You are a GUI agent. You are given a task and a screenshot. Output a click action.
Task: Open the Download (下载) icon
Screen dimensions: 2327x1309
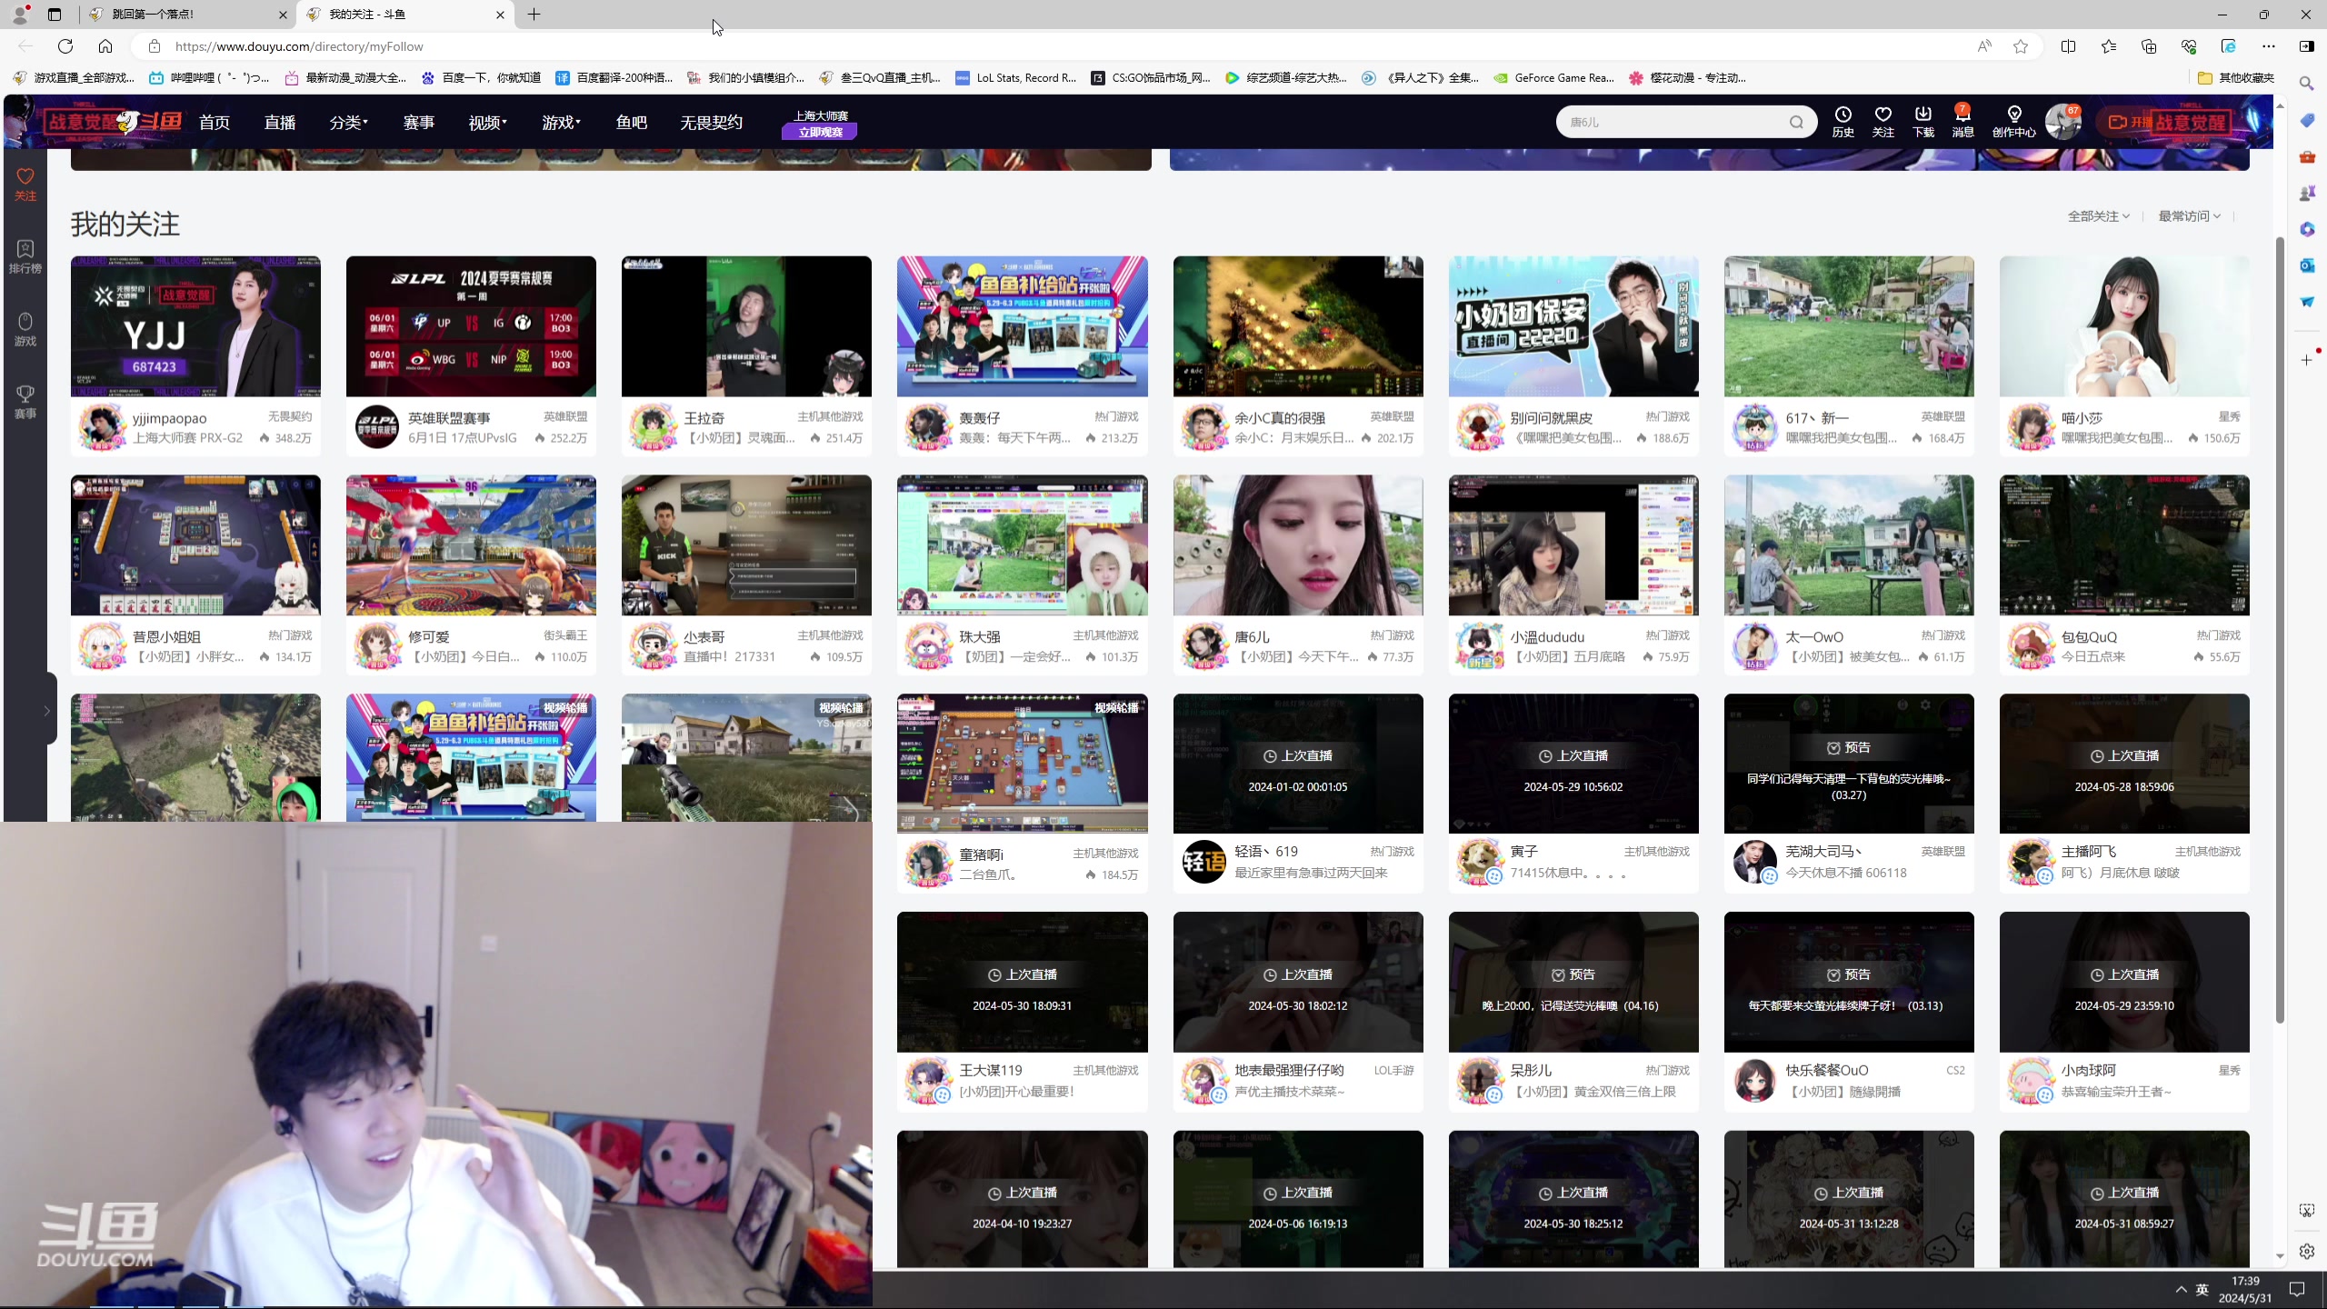click(x=1923, y=115)
